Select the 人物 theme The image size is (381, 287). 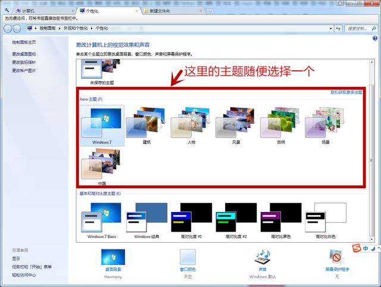(191, 126)
